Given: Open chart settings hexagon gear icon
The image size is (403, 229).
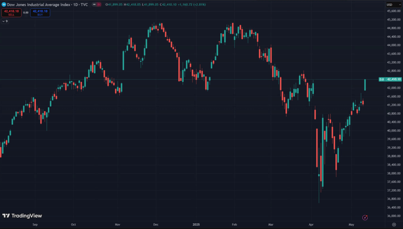Looking at the screenshot, I should pyautogui.click(x=394, y=225).
